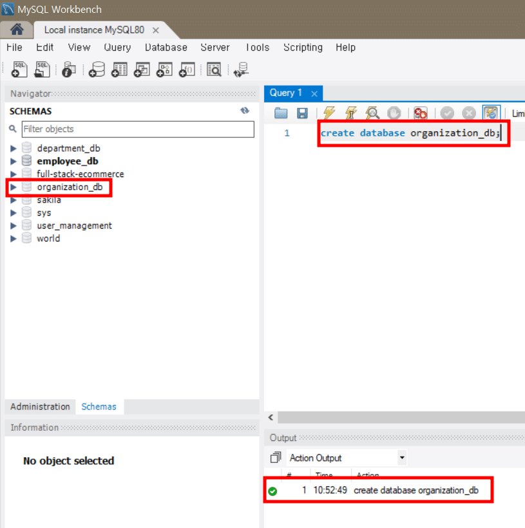Viewport: 525px width, 528px height.
Task: Open the Home tab icon
Action: click(17, 30)
